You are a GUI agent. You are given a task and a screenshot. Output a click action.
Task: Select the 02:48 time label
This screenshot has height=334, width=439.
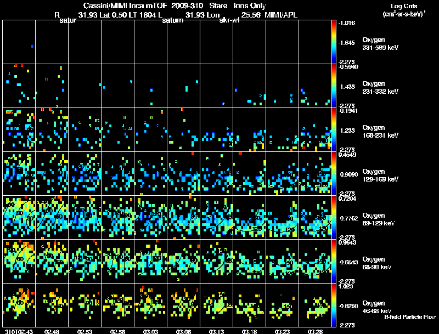(52, 331)
